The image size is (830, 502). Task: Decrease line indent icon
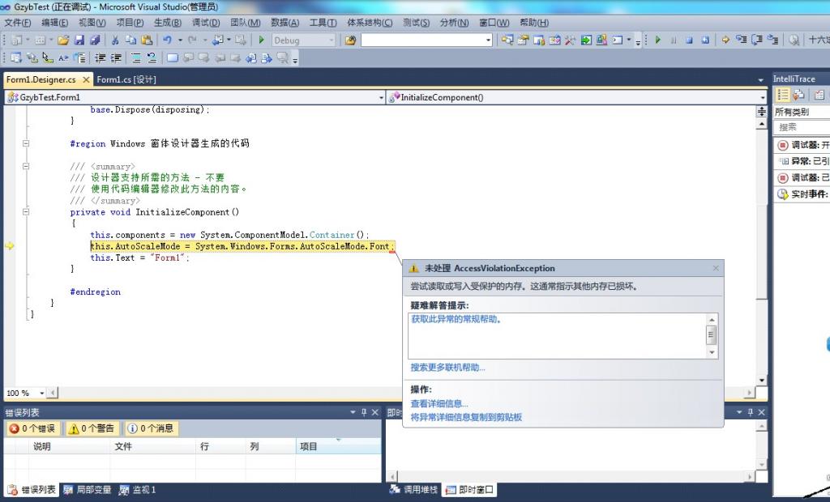[100, 58]
